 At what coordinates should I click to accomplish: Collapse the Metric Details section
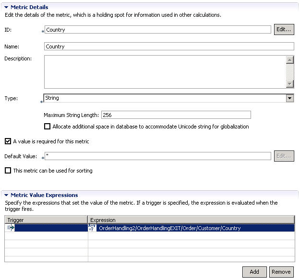point(6,7)
